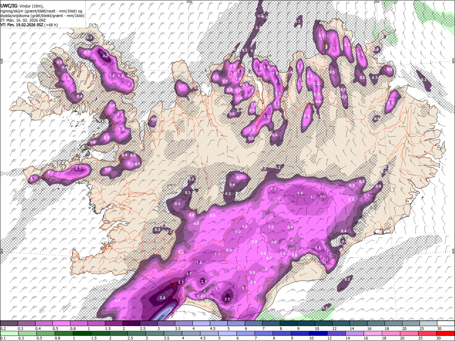The image size is (455, 341).
Task: Select the 'IT: Mán. 16. 02. 2026 09Z' line
Action: (23, 20)
